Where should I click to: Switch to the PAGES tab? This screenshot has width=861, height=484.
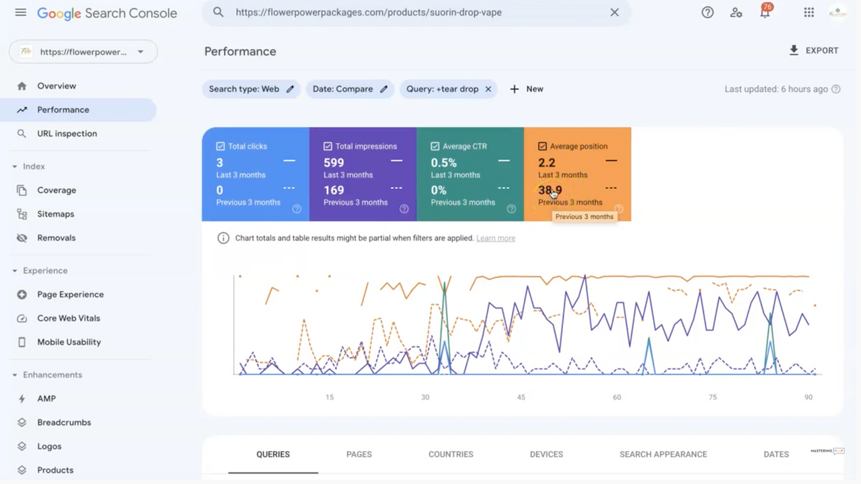click(x=359, y=454)
